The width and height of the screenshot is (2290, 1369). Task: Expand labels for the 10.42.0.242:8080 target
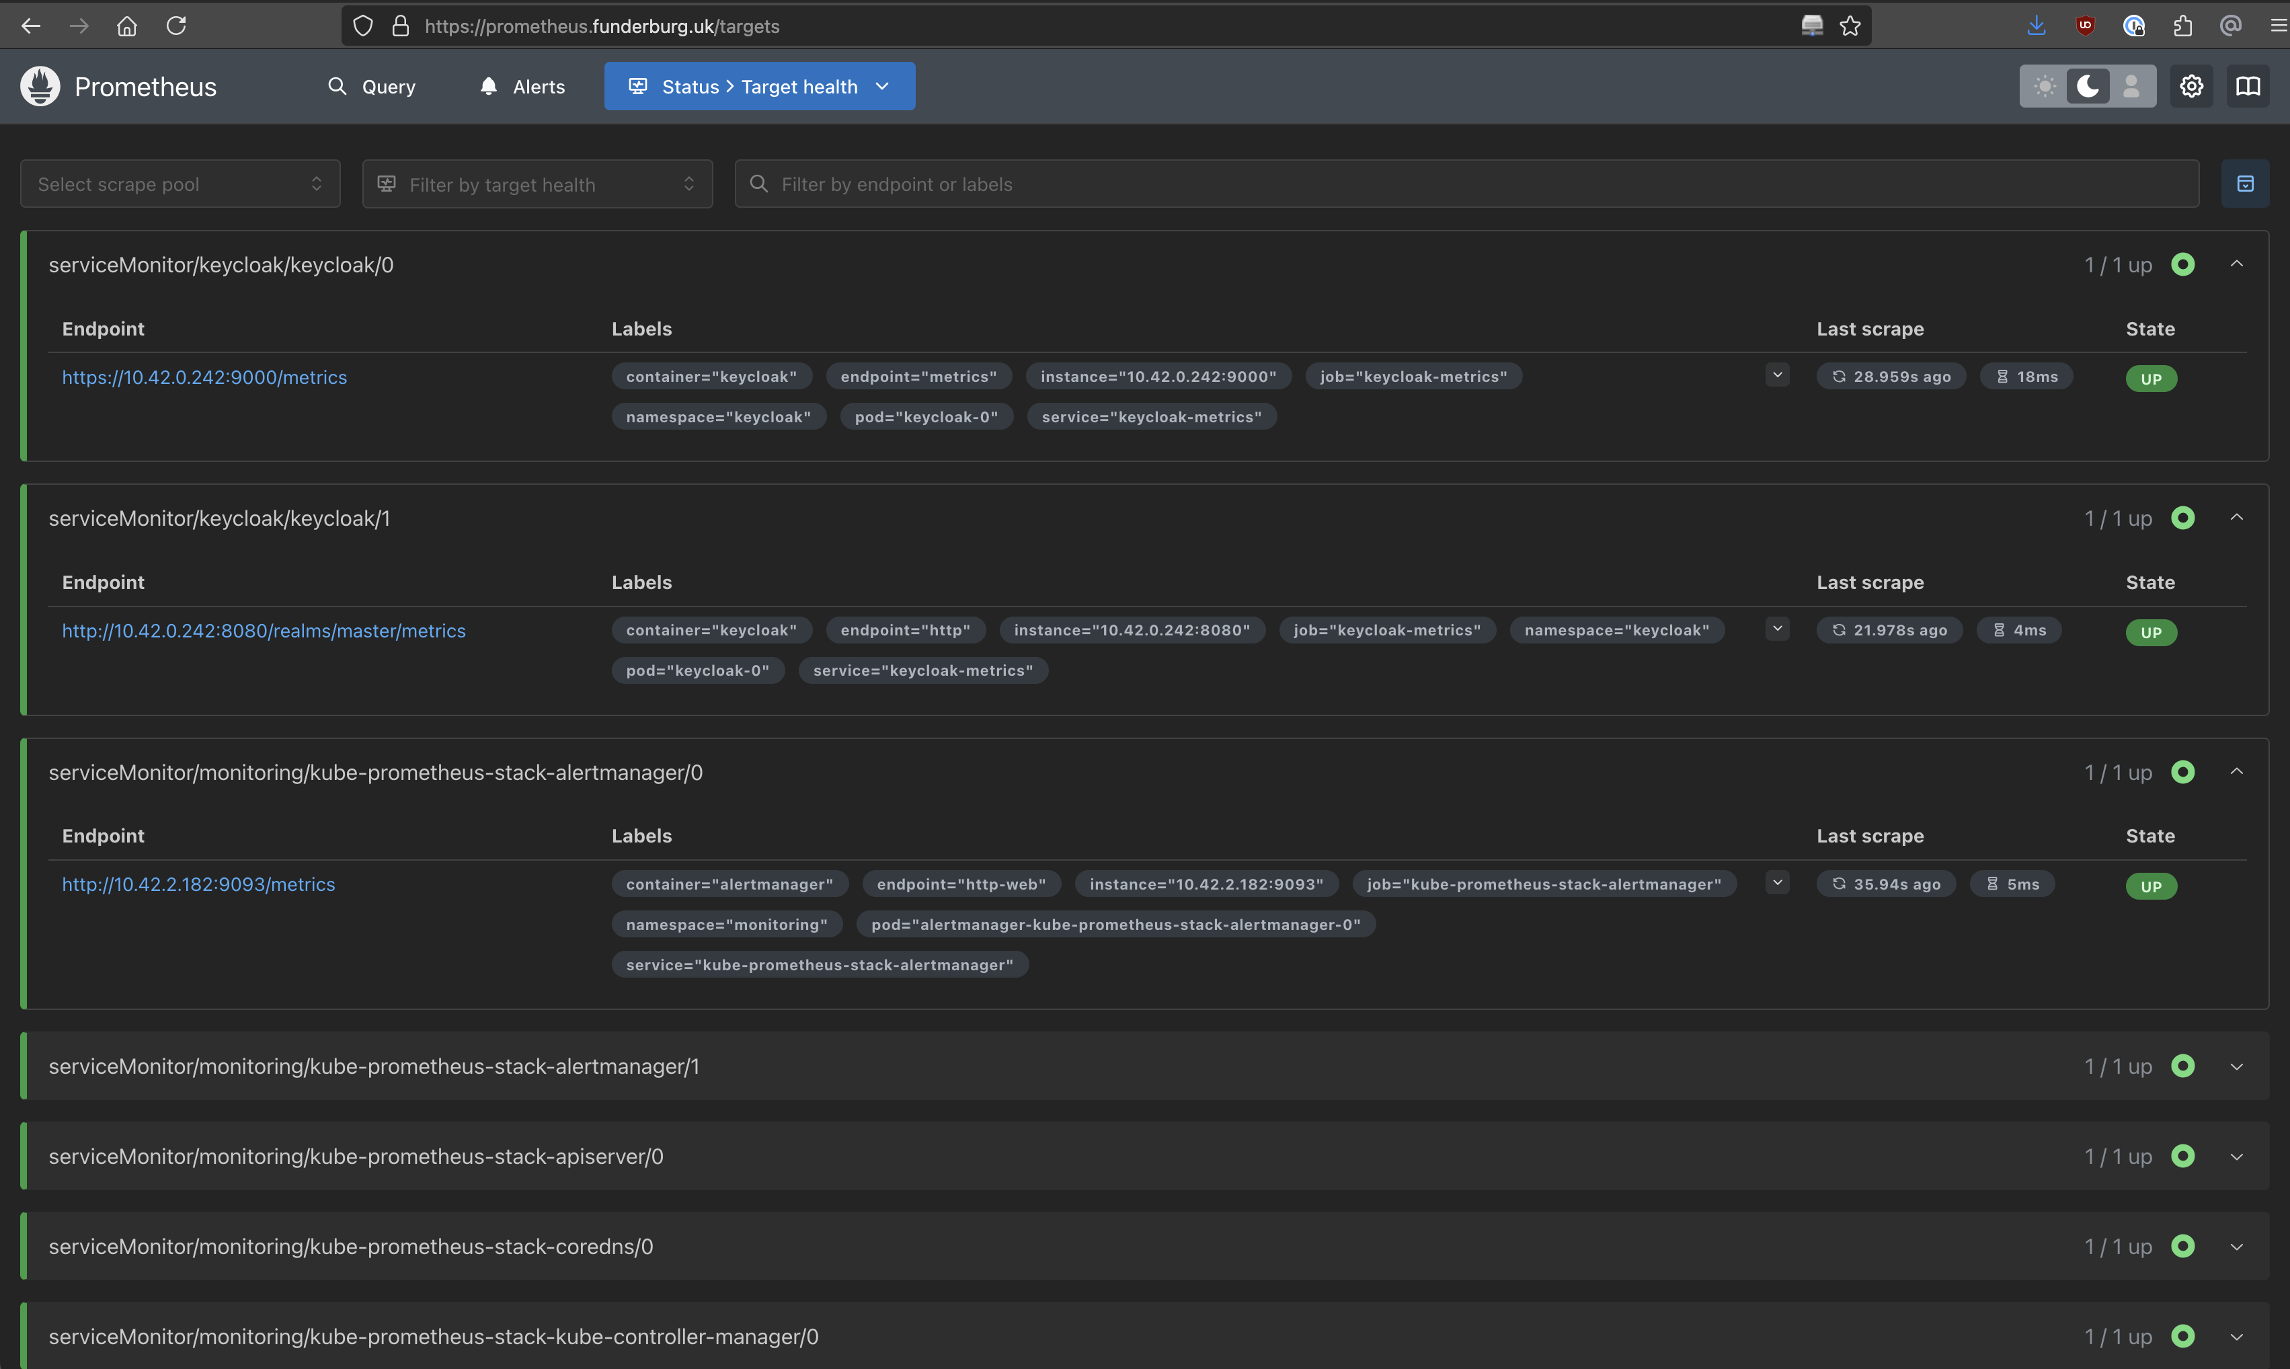click(x=1777, y=629)
